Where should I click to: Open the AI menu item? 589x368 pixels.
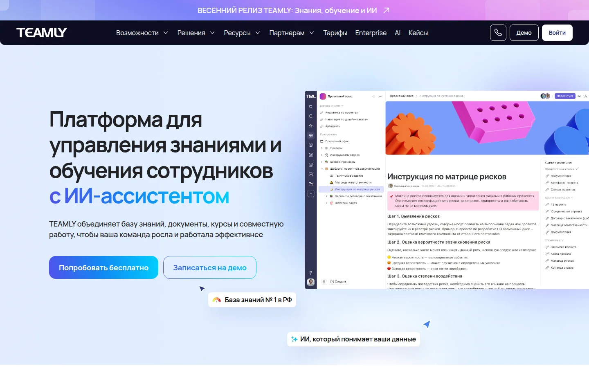[398, 33]
